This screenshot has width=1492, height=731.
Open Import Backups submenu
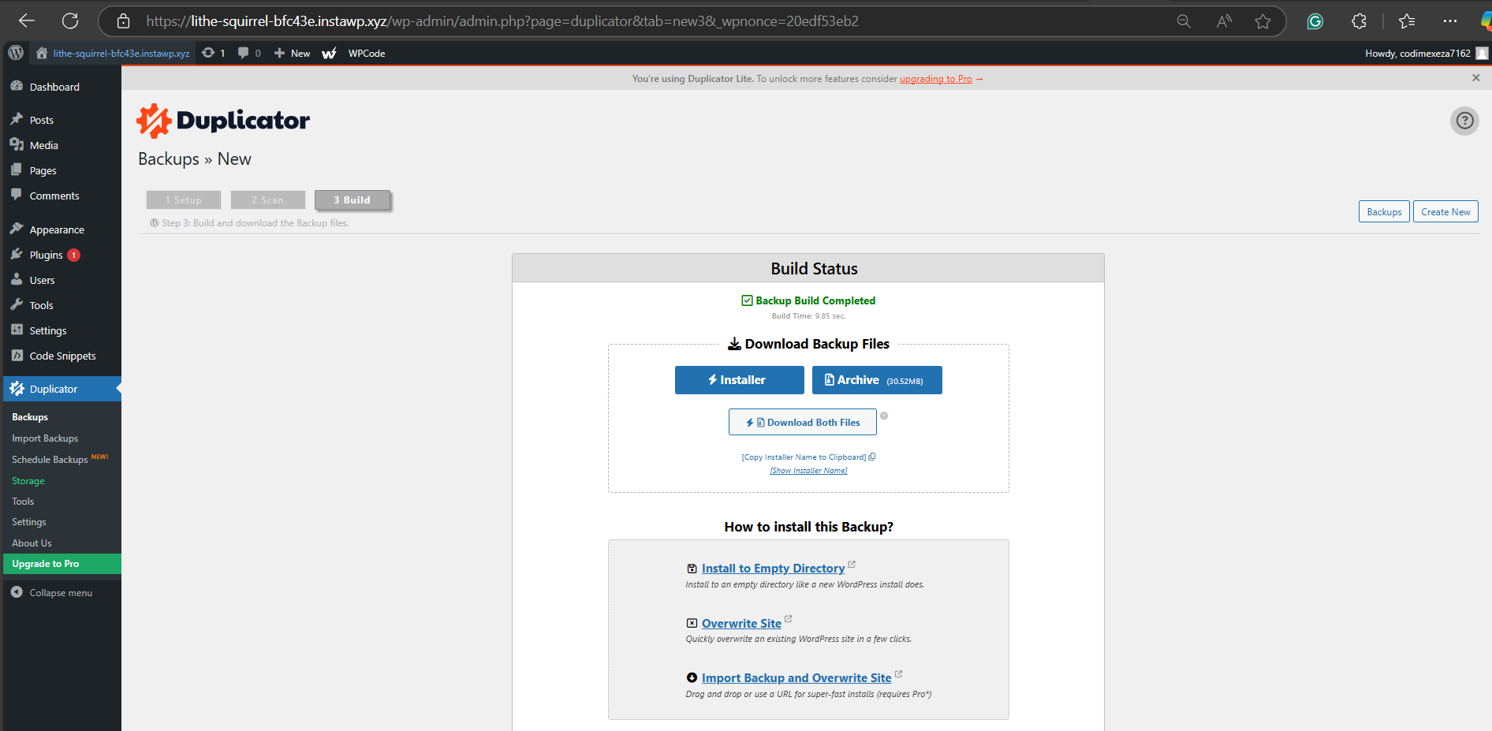point(45,438)
